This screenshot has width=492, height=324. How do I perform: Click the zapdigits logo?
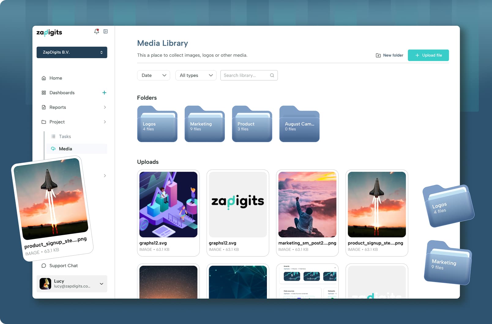tap(49, 32)
